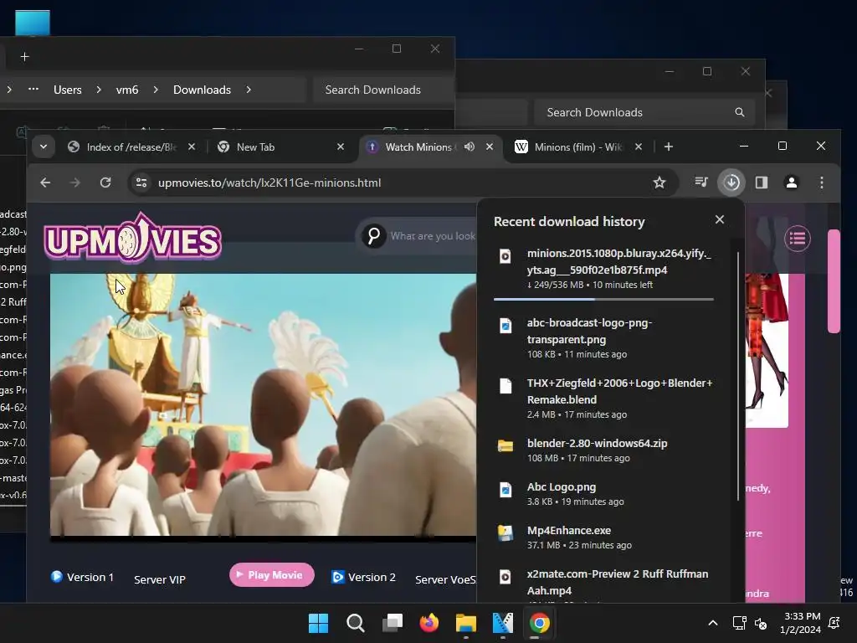857x643 pixels.
Task: Click Users in File Explorer breadcrumb
Action: (68, 90)
